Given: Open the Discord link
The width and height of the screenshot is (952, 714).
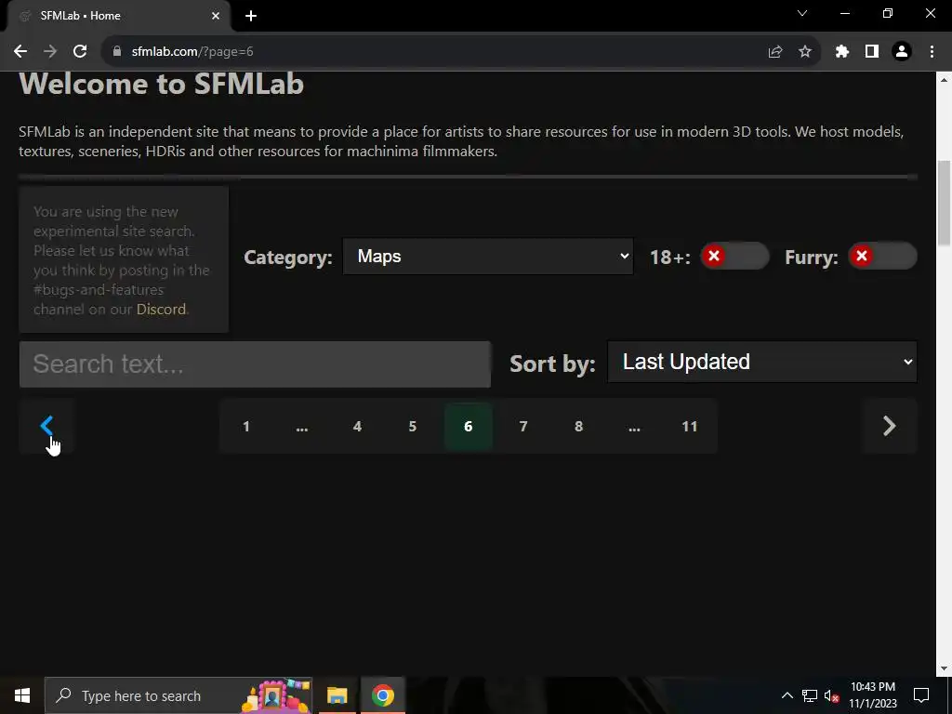Looking at the screenshot, I should [x=161, y=309].
